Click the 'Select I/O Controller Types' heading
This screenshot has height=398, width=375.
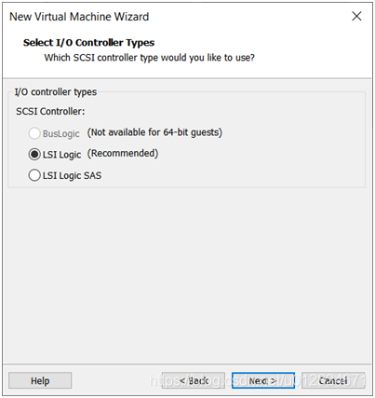tap(88, 43)
